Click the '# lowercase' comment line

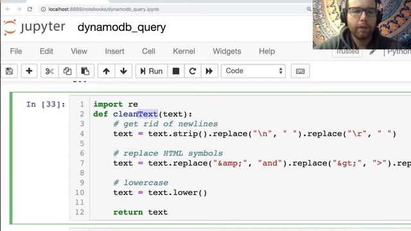(141, 182)
